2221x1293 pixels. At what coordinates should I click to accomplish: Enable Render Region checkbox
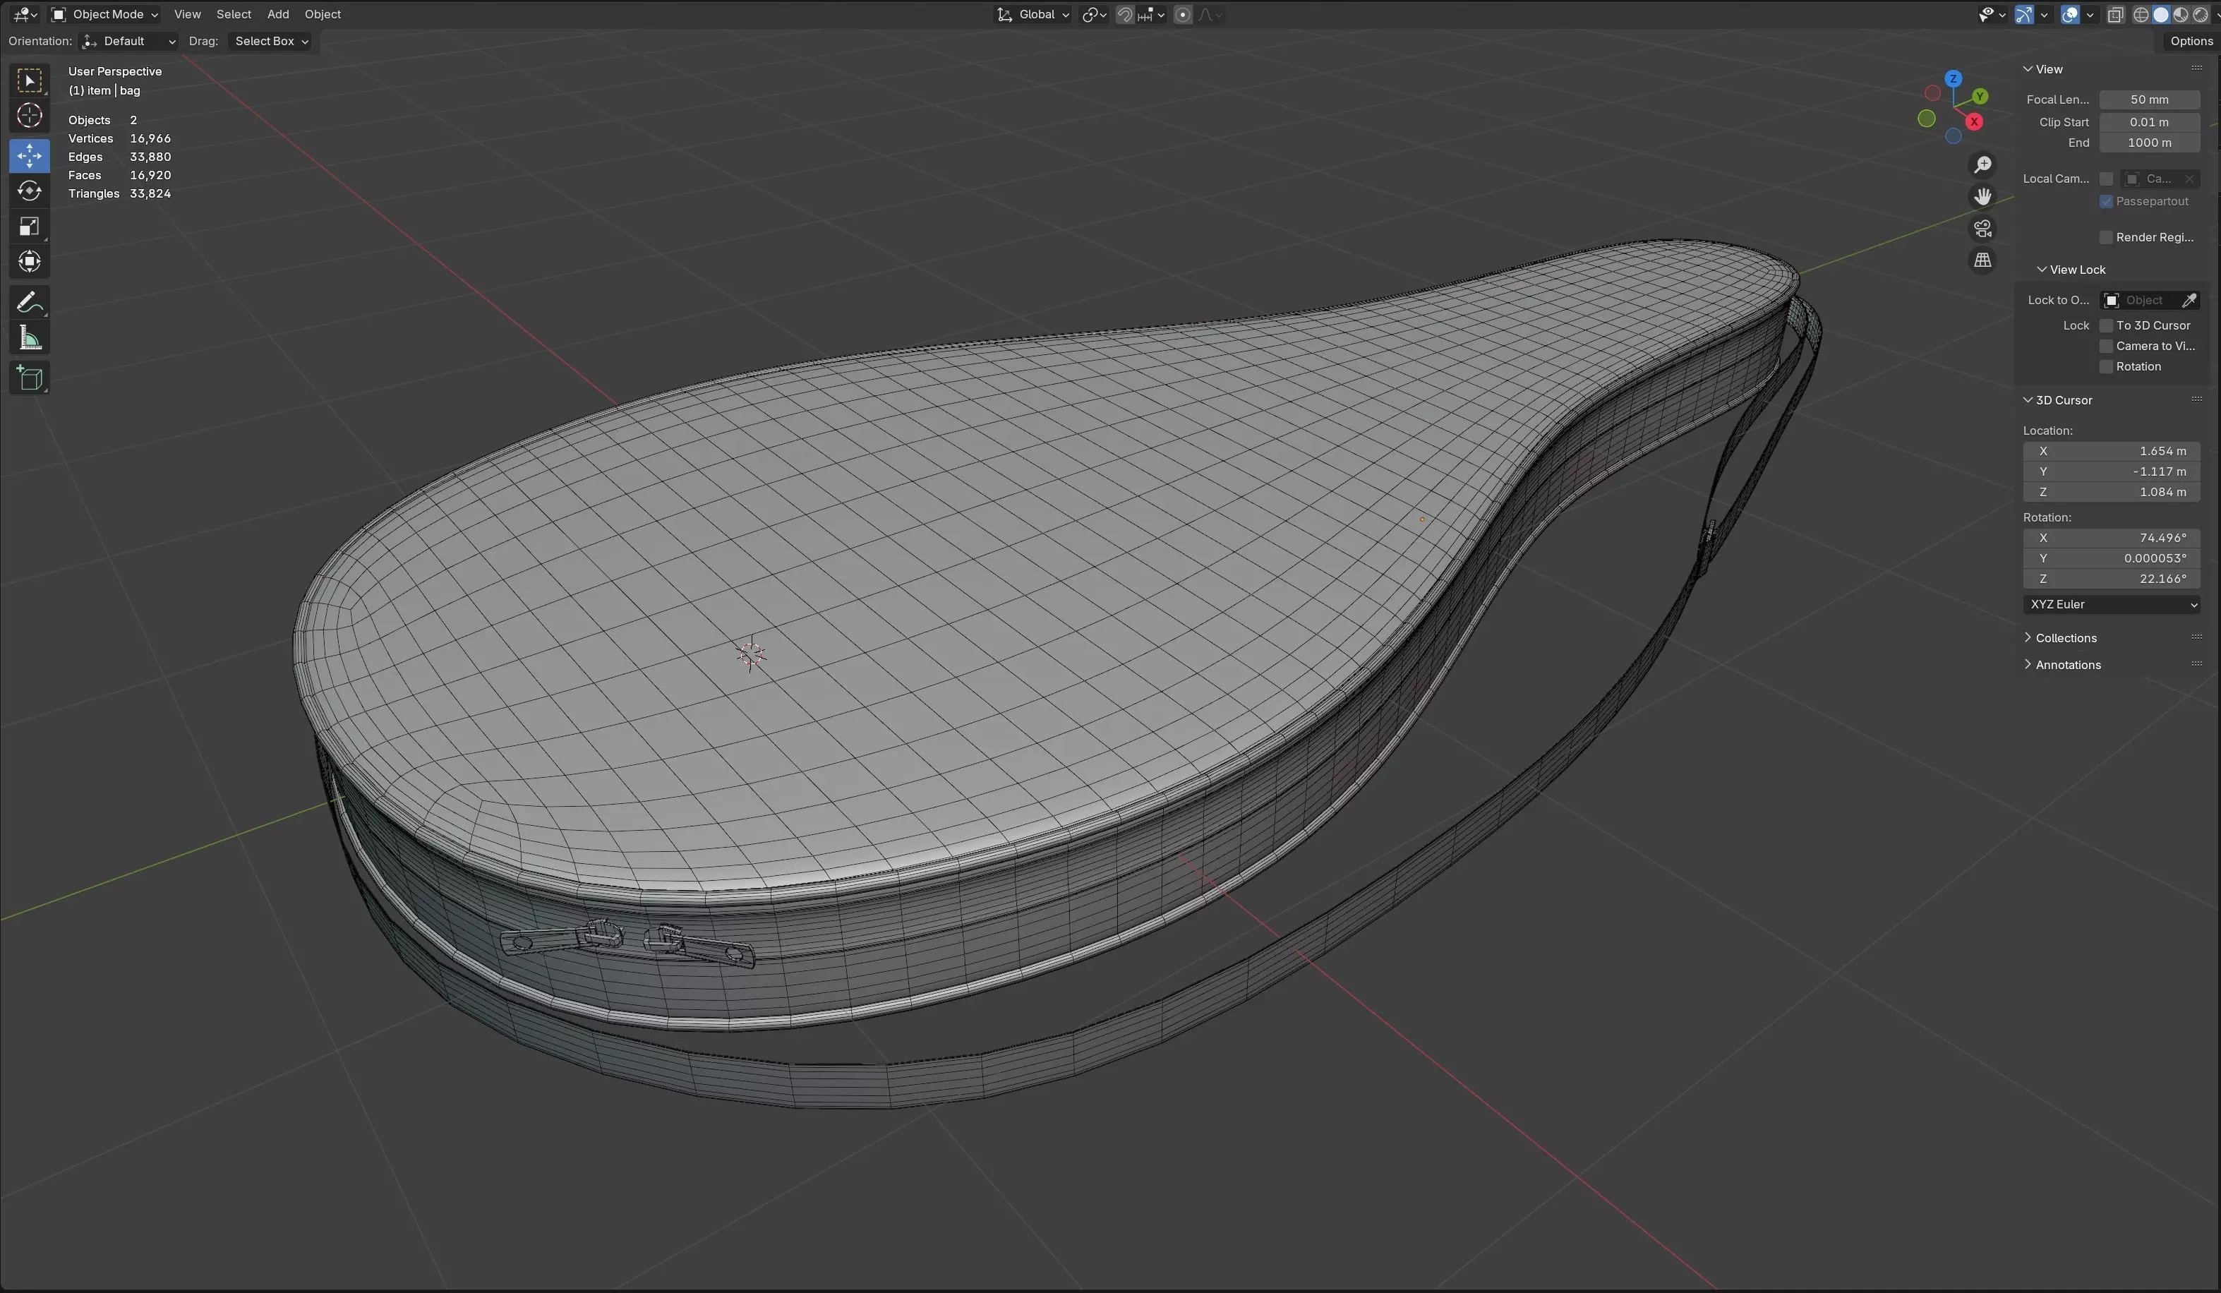(2107, 237)
